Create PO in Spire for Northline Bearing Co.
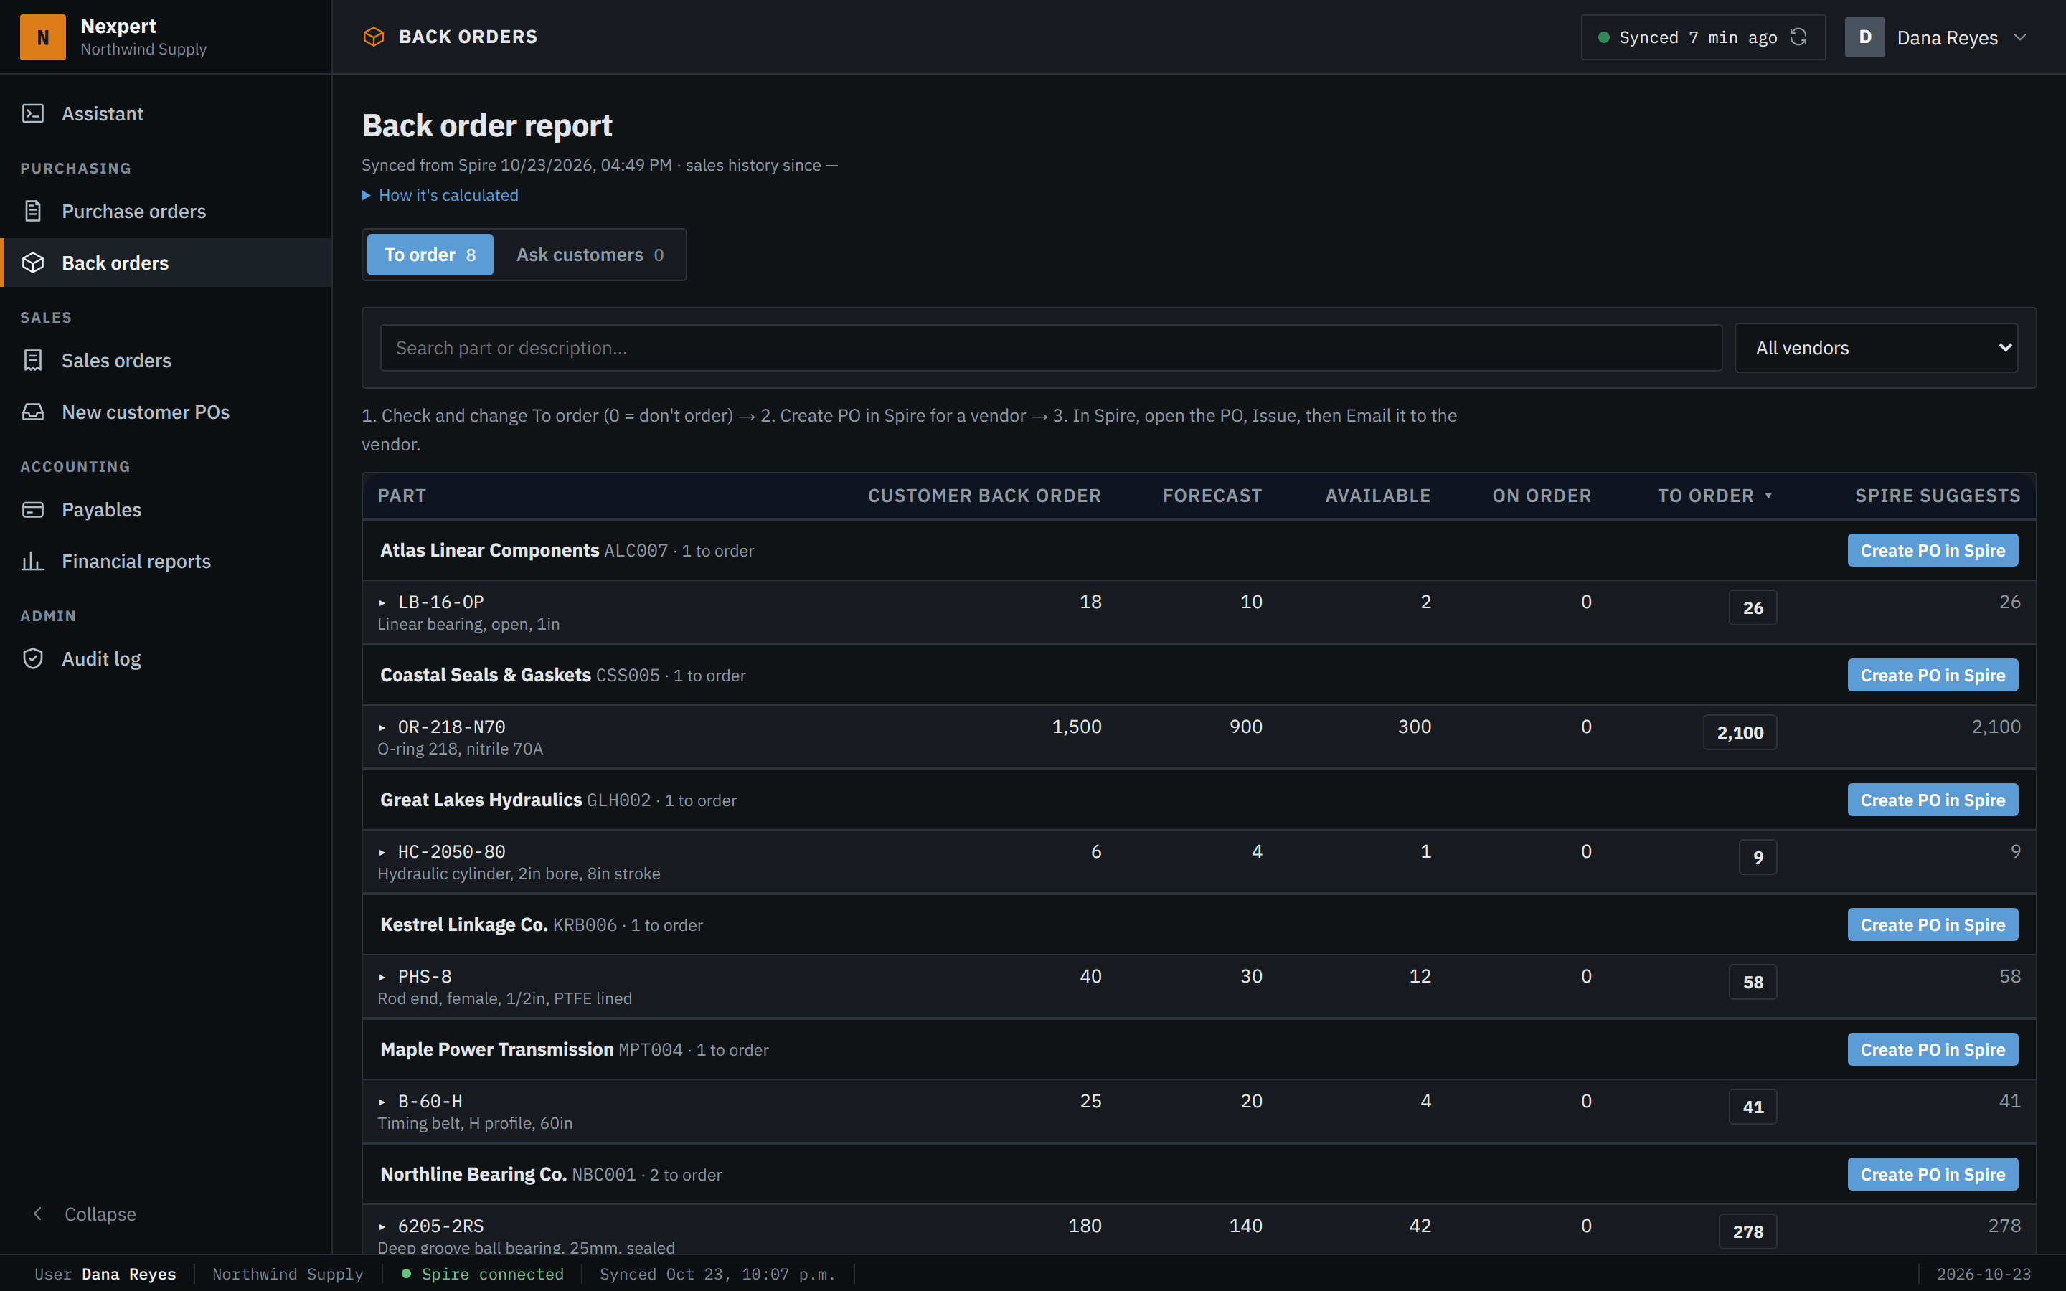 click(x=1933, y=1174)
